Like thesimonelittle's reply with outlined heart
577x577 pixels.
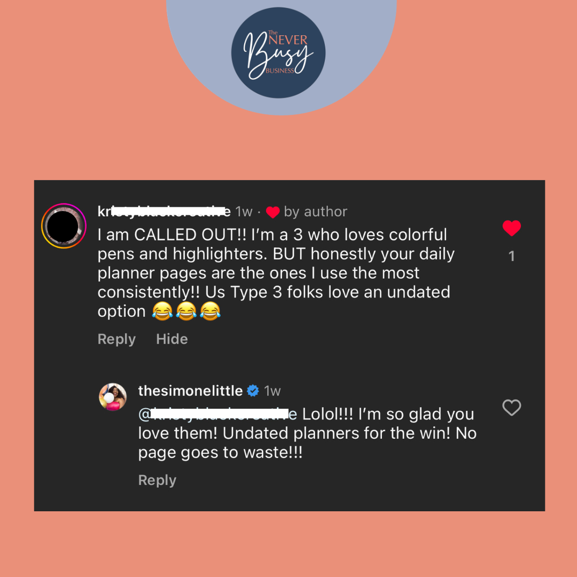click(x=511, y=407)
